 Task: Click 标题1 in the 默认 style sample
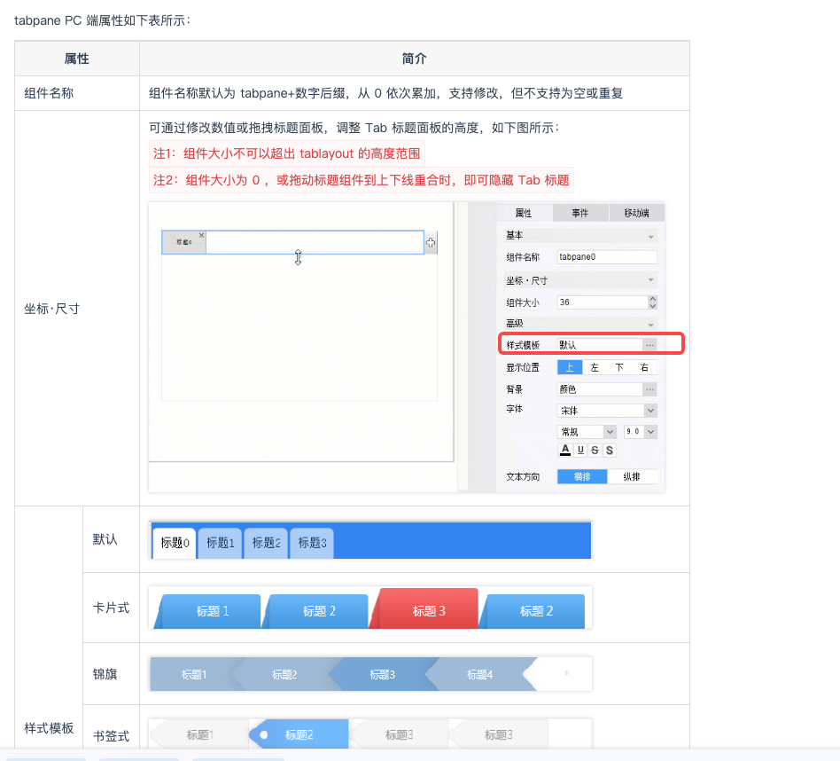click(x=220, y=543)
